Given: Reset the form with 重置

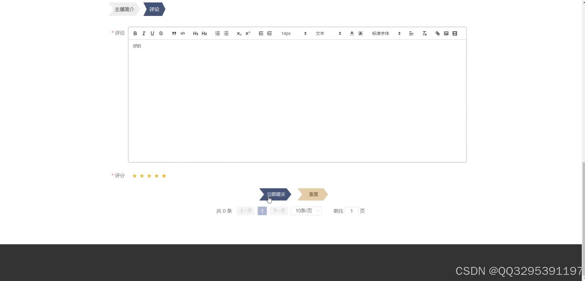Looking at the screenshot, I should tap(313, 194).
